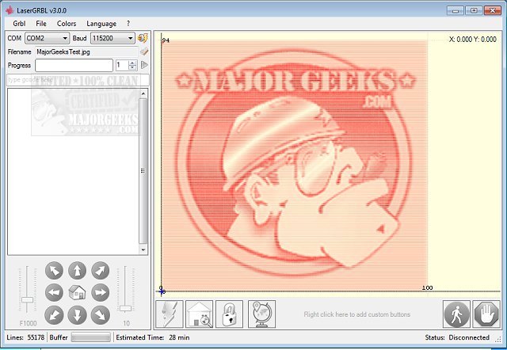This screenshot has width=507, height=350.
Task: Click the type gcode here input field
Action: (x=78, y=80)
